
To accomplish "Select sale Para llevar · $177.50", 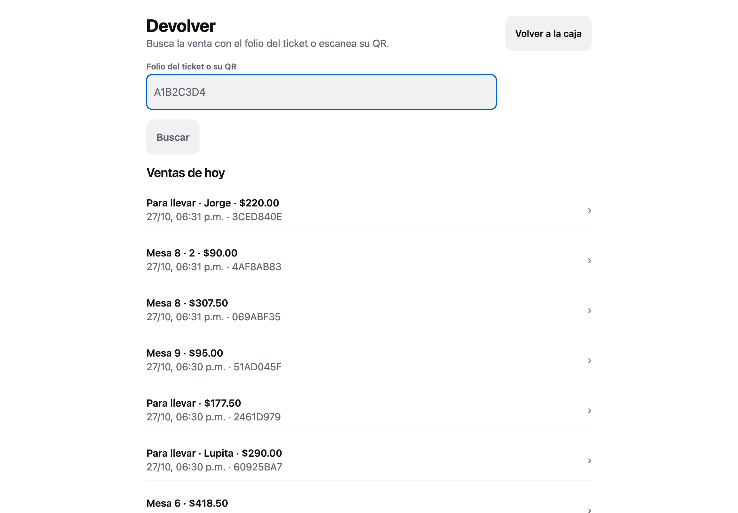I will (368, 410).
